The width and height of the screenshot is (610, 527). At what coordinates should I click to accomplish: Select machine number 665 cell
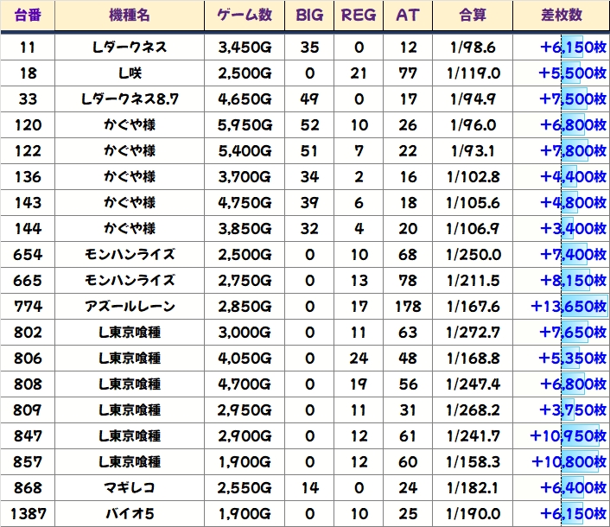click(x=28, y=281)
